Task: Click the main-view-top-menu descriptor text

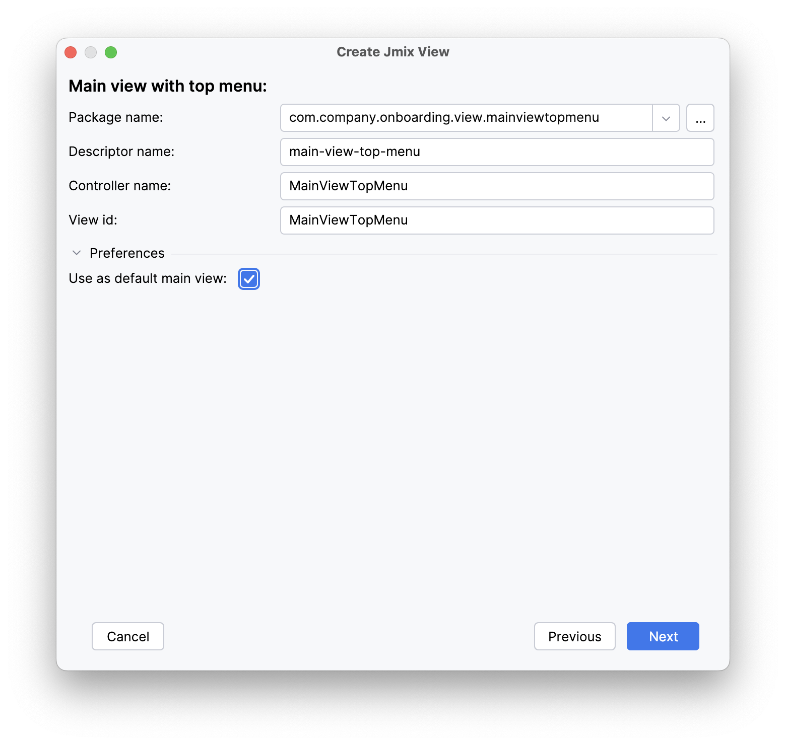Action: point(354,152)
